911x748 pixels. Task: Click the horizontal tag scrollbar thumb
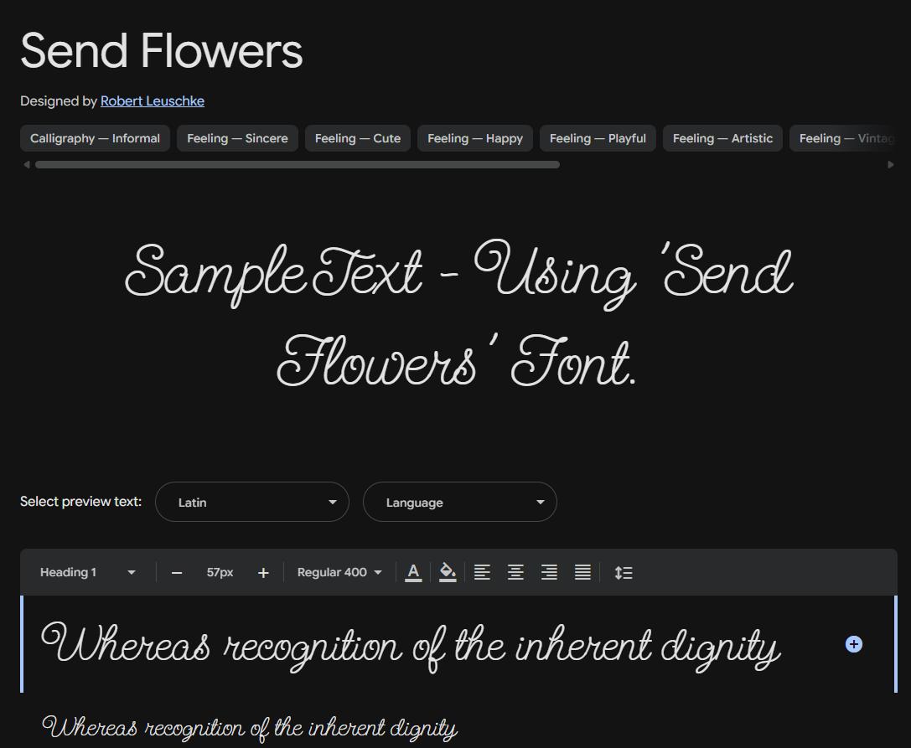(x=298, y=165)
